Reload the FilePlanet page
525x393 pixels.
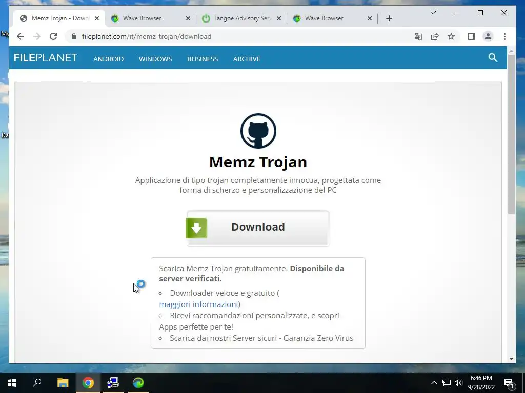click(53, 36)
